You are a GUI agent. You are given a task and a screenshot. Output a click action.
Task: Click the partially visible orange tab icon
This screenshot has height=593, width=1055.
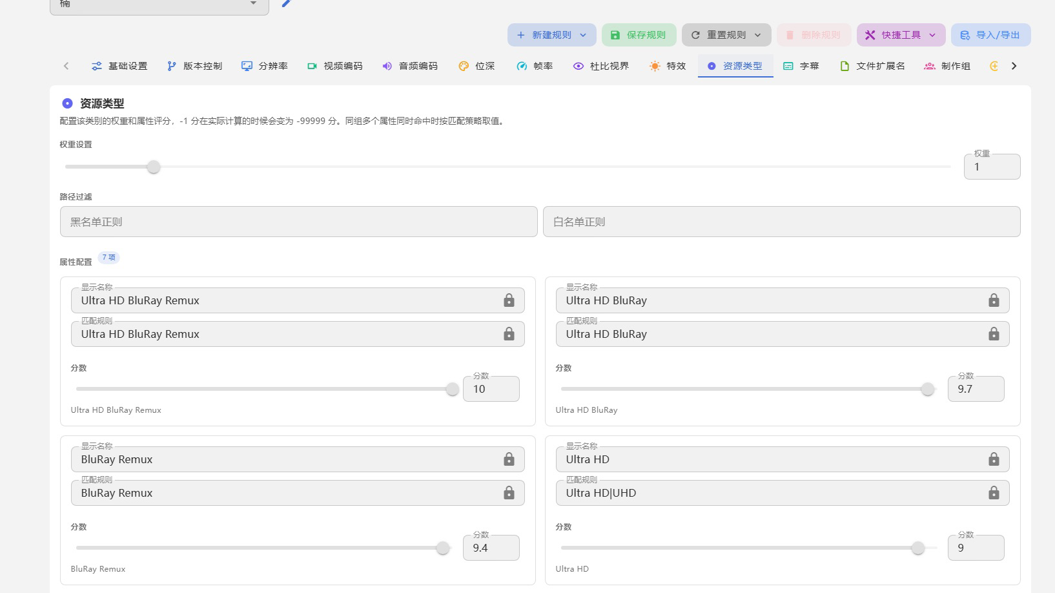tap(994, 66)
